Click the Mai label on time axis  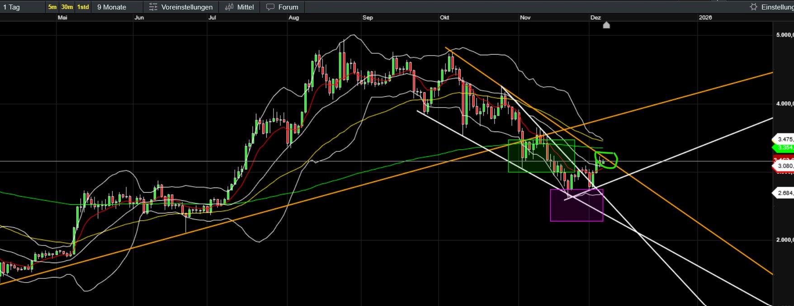[x=62, y=17]
